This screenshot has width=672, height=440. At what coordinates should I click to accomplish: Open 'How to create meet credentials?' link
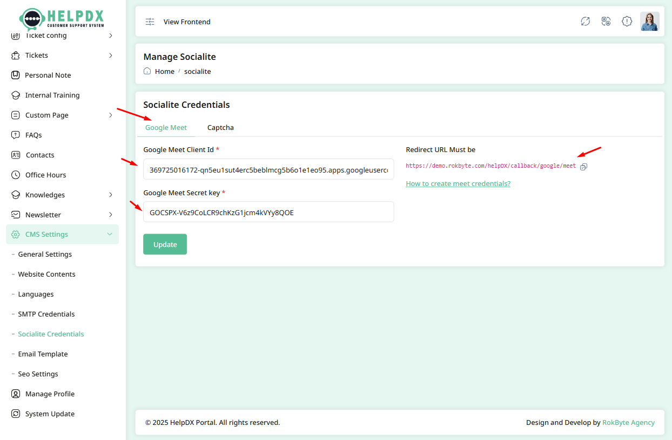coord(458,183)
